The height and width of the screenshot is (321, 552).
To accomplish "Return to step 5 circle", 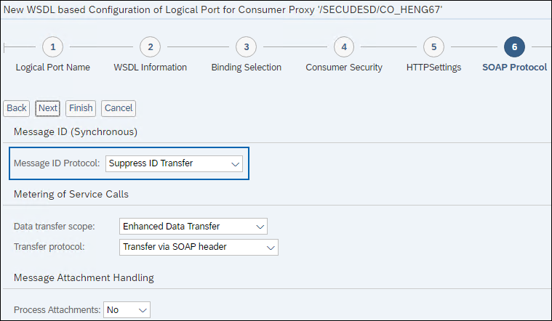I will (x=433, y=46).
